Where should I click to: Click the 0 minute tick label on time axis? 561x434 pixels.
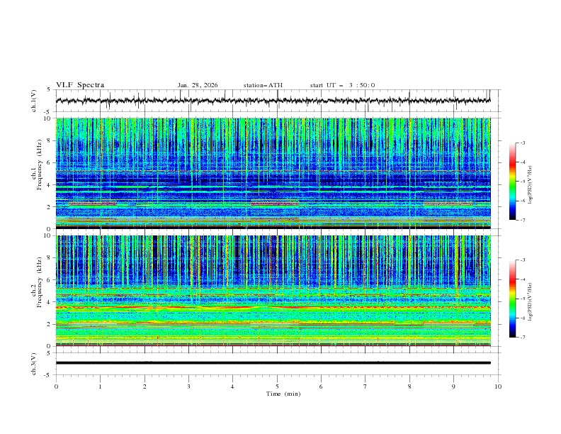click(57, 386)
